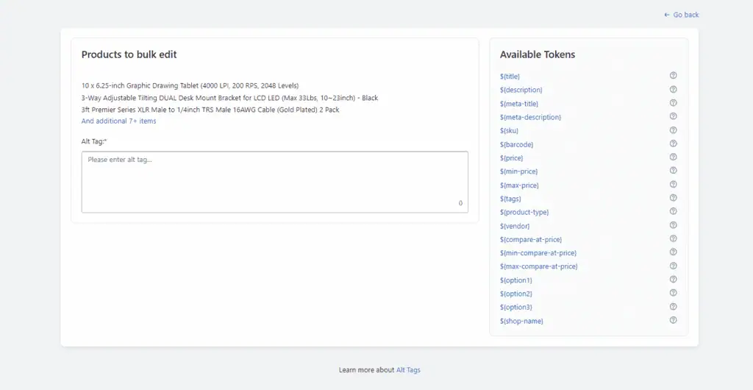This screenshot has height=390, width=753.
Task: Show help for ${compare-at-price} token
Action: pos(673,239)
